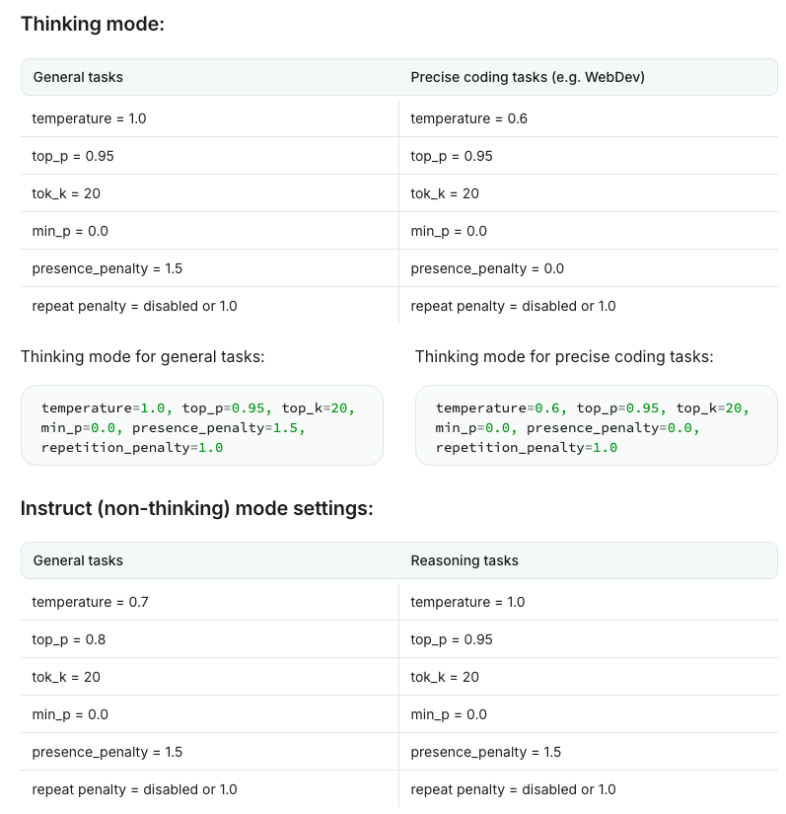Click the "top_p = 0.8" table cell

click(x=69, y=639)
